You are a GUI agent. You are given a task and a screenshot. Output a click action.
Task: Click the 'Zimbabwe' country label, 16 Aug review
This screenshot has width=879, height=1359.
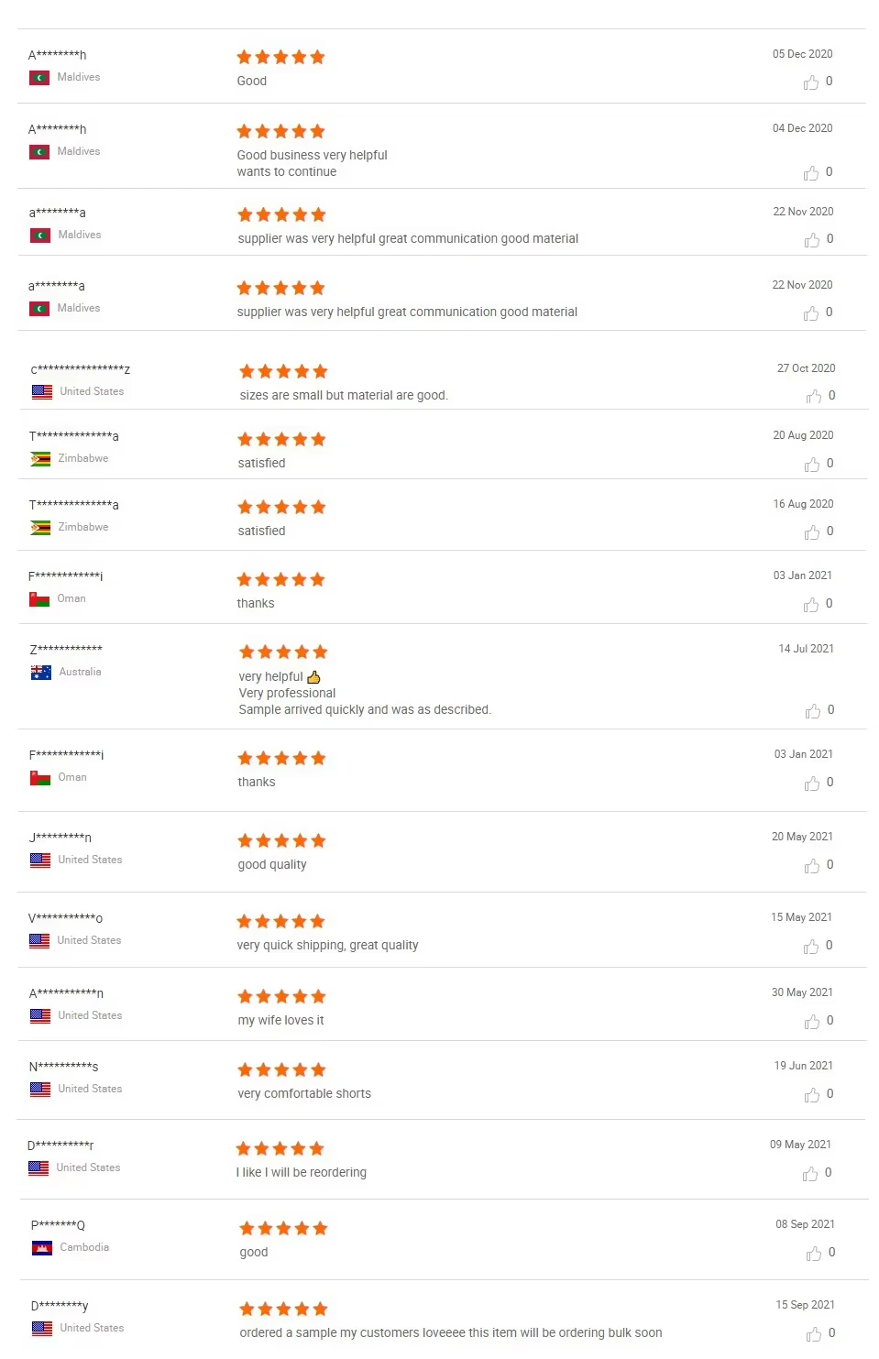coord(82,527)
